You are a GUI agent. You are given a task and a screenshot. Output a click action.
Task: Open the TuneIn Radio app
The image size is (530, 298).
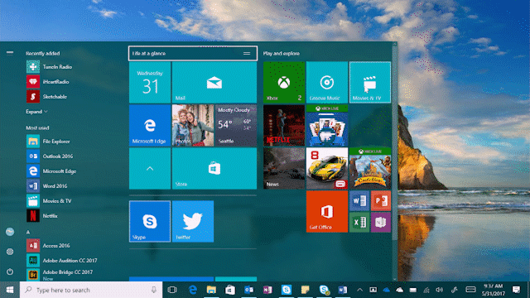click(50, 67)
